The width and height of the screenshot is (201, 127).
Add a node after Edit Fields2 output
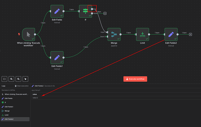tap(191, 34)
